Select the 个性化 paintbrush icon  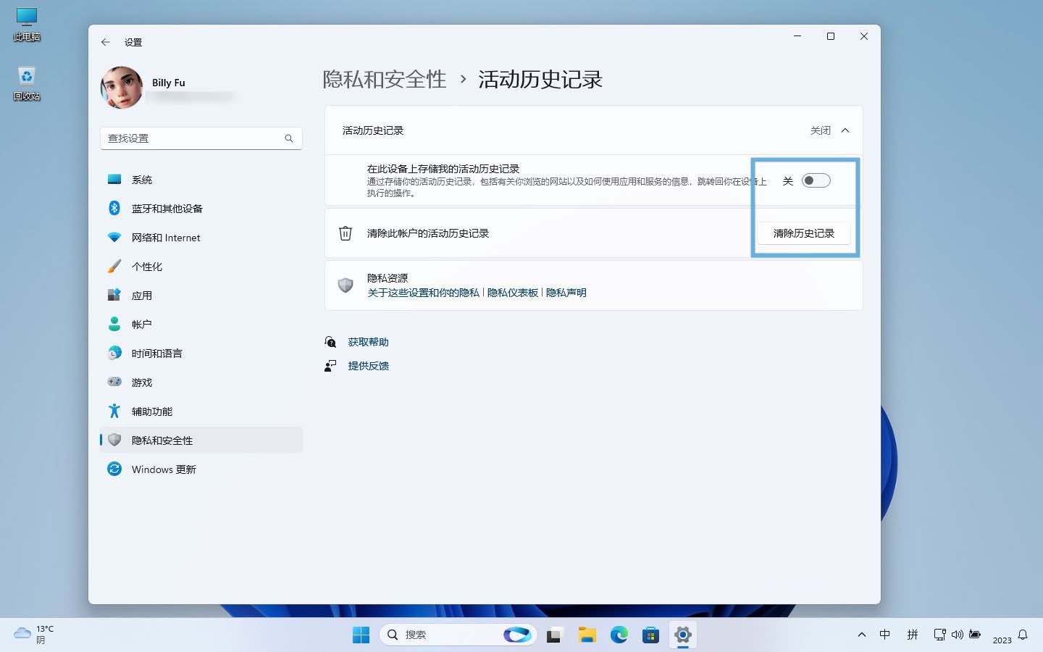coord(114,266)
